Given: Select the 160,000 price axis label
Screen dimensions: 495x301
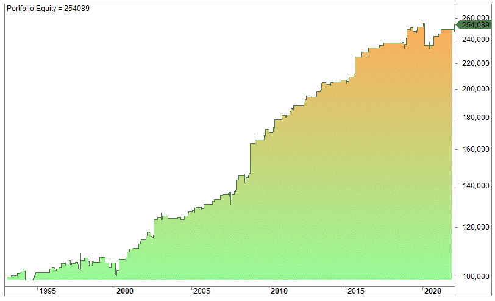Looking at the screenshot, I should click(475, 149).
